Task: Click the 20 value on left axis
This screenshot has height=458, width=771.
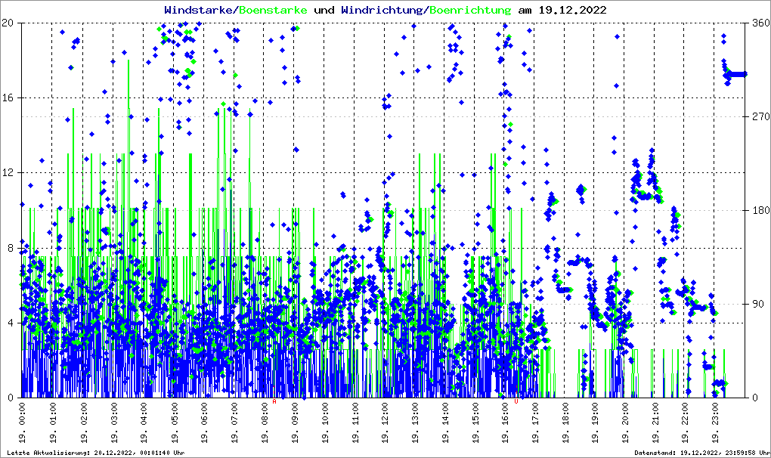Action: point(10,23)
